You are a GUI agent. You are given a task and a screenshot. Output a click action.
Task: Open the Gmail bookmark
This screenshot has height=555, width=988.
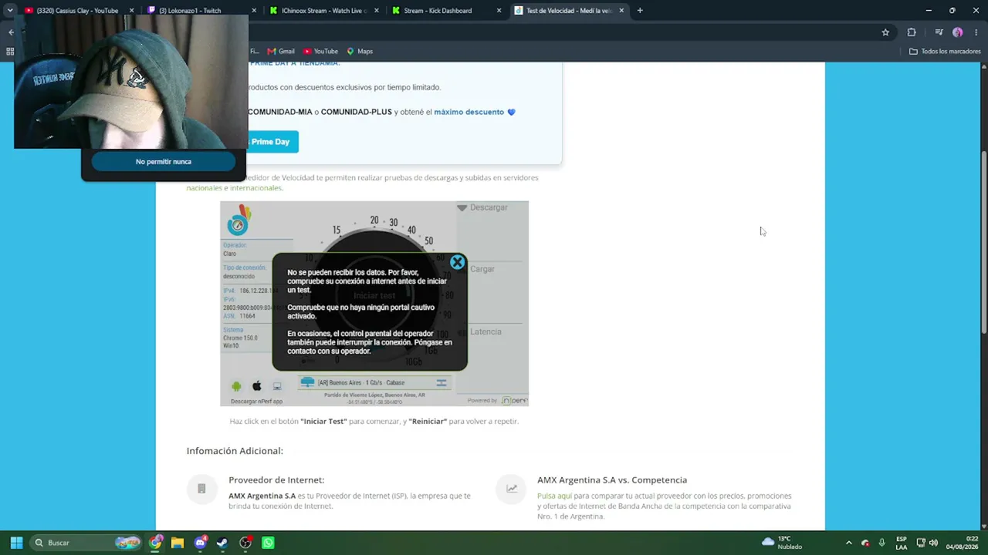(281, 52)
